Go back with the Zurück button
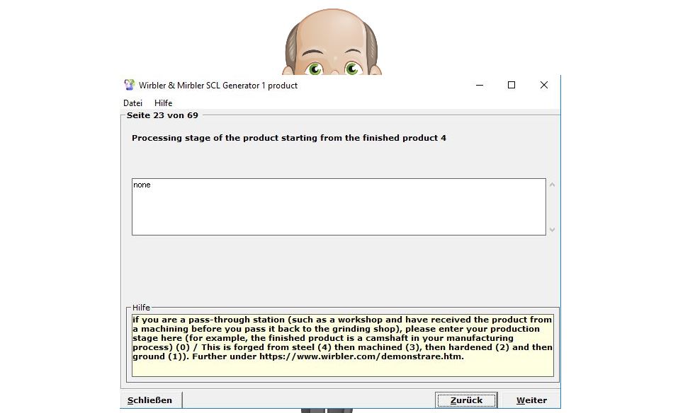 pos(466,400)
